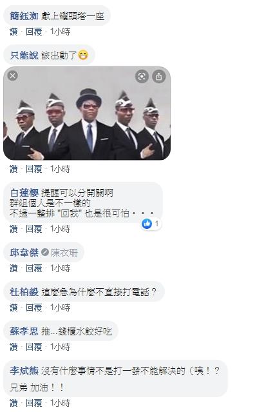Open tagged user 陳衣珊's profile
The image size is (275, 412).
[x=64, y=253]
